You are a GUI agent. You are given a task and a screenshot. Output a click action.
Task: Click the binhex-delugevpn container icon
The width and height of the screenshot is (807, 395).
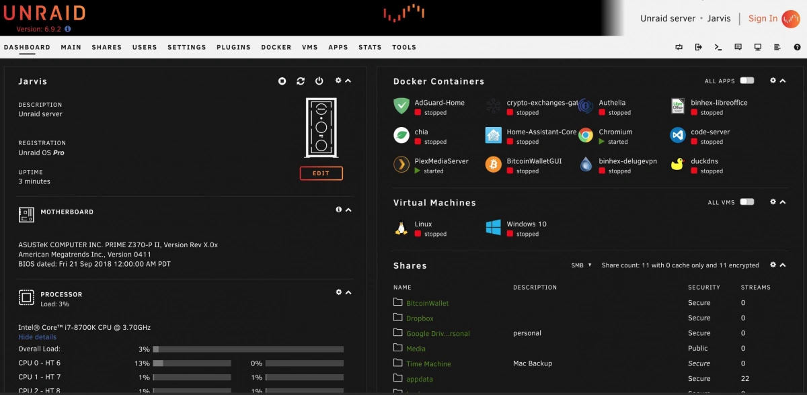click(x=586, y=165)
